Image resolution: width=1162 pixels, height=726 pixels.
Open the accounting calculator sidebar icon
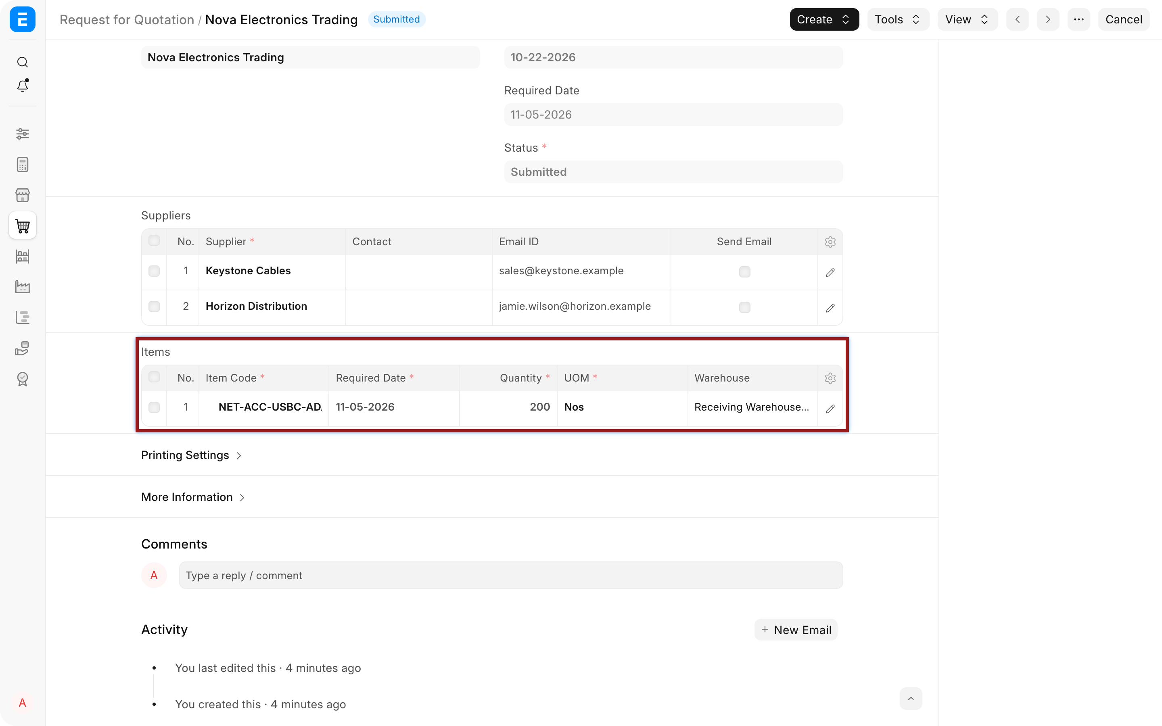click(x=22, y=165)
